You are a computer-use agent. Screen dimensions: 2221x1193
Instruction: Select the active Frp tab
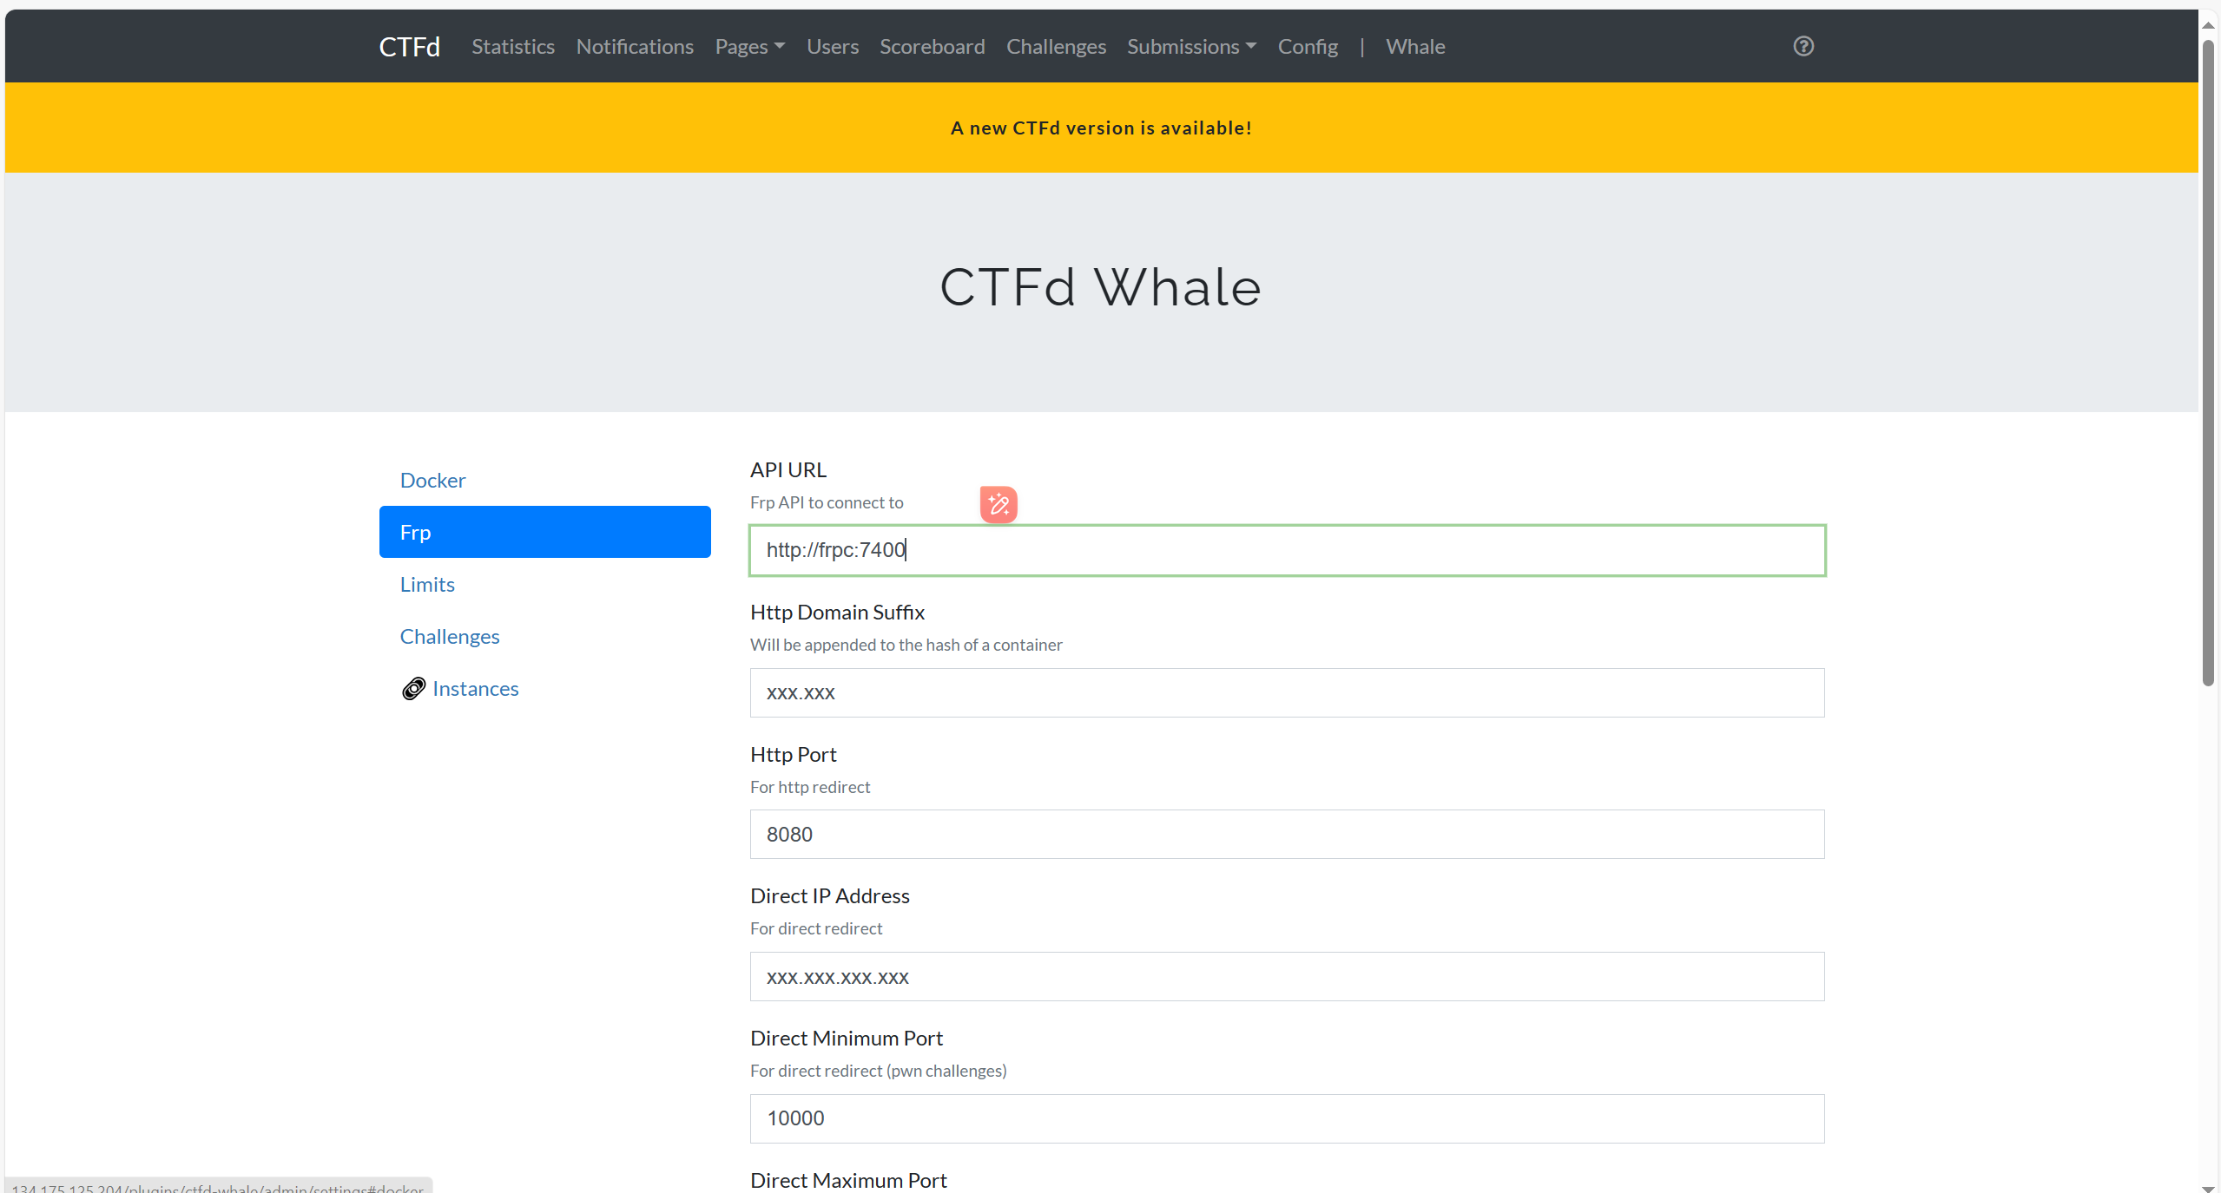click(544, 532)
